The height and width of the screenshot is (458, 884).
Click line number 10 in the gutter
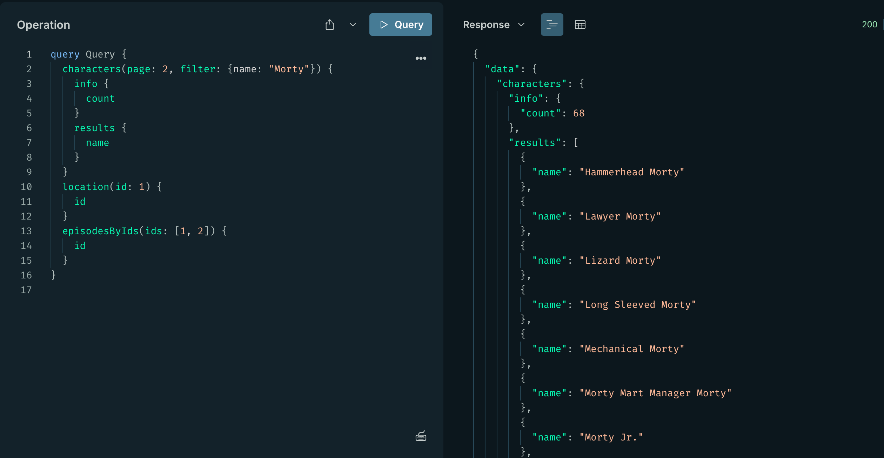26,187
